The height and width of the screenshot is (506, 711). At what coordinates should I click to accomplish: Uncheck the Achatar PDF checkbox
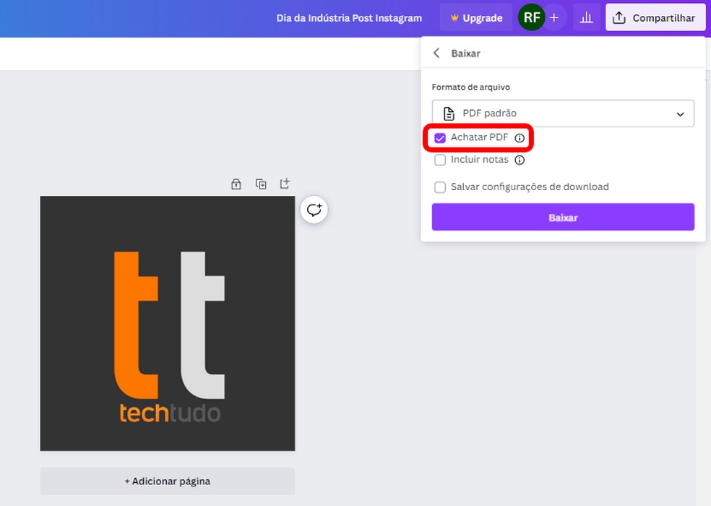[x=440, y=138]
